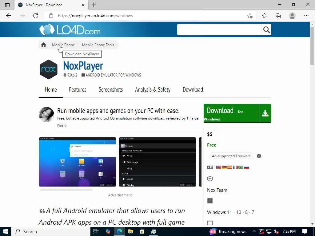Open the Screenshots tab
The image size is (315, 236).
point(111,90)
